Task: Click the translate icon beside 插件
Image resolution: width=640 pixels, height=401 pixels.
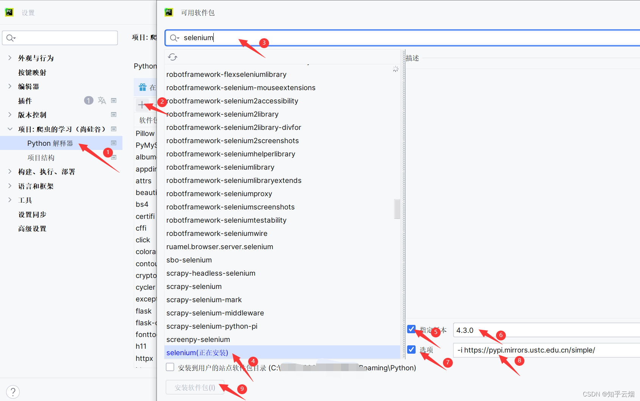Action: (102, 100)
